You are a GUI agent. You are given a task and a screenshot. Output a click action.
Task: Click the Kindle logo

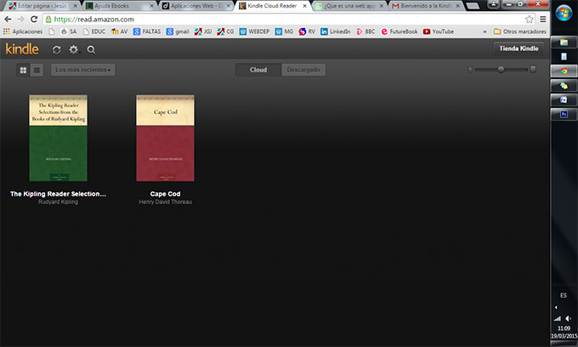(x=22, y=49)
